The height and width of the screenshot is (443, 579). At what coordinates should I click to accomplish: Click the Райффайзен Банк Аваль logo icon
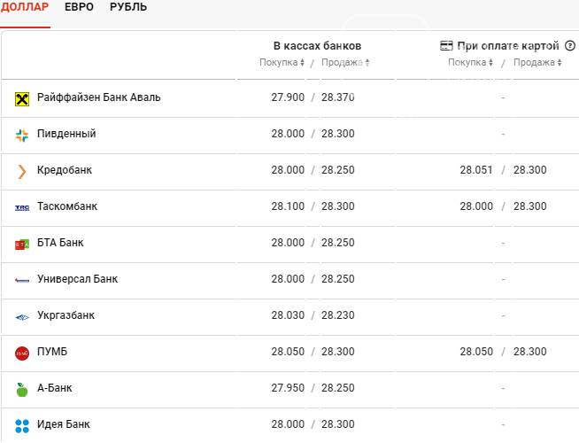pos(22,99)
